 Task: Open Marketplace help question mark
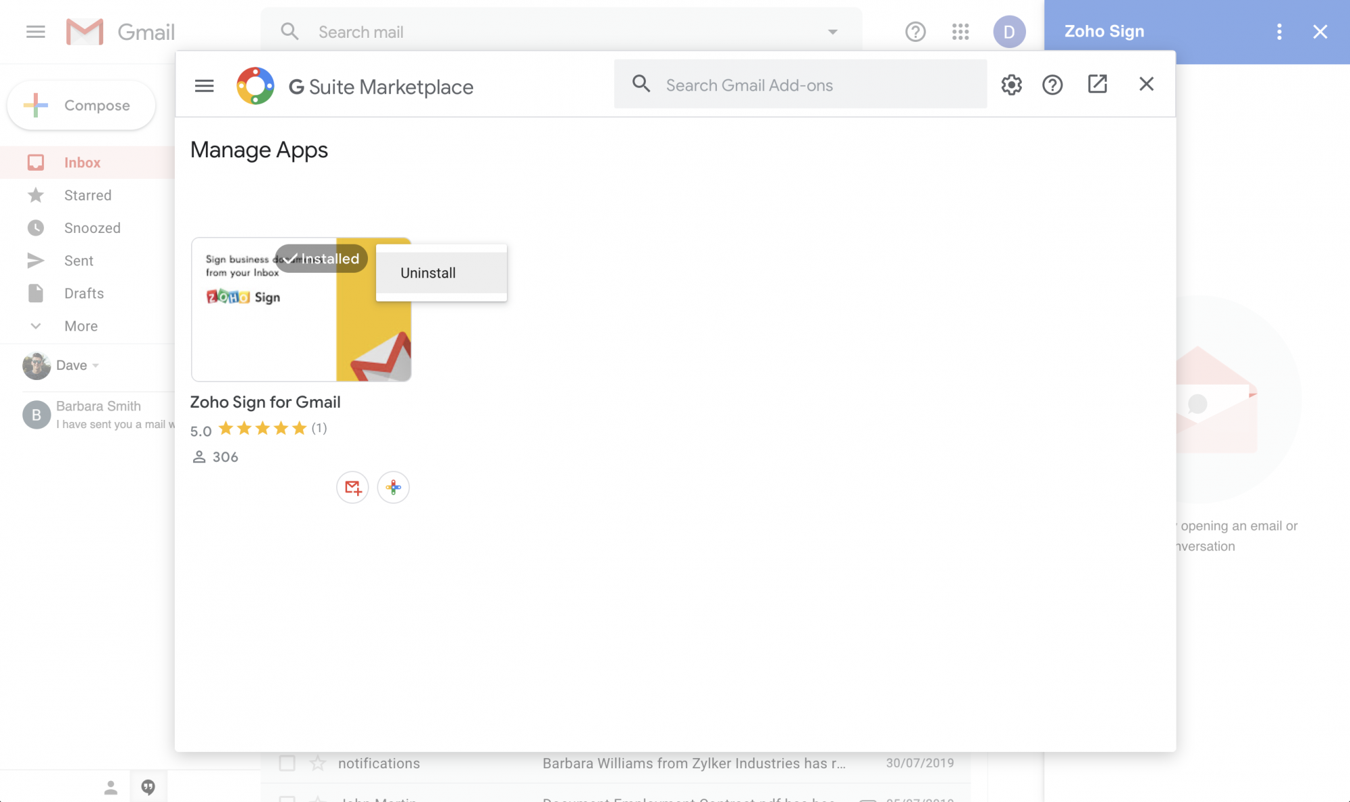[x=1052, y=84]
